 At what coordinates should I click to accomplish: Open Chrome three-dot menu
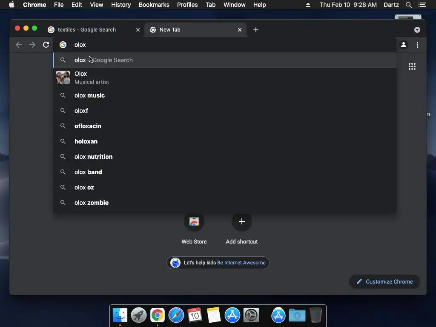pos(417,45)
